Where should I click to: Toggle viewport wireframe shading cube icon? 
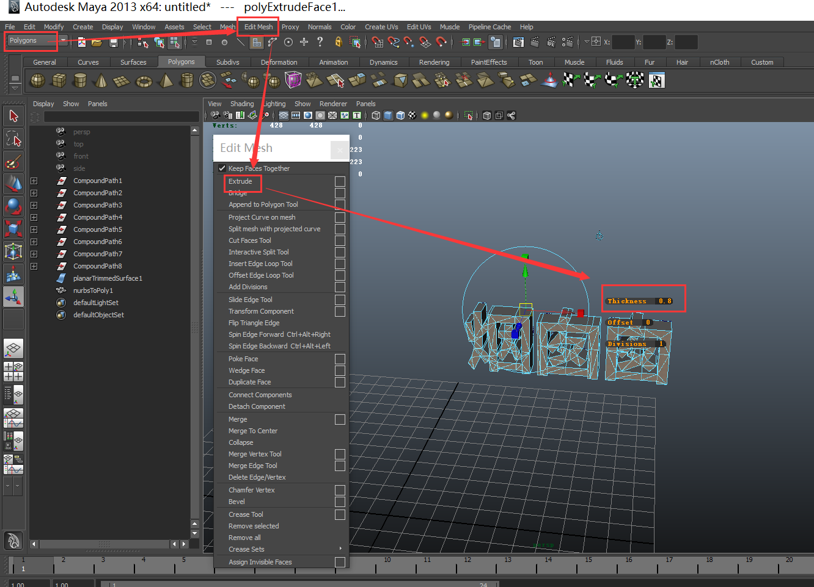click(376, 115)
